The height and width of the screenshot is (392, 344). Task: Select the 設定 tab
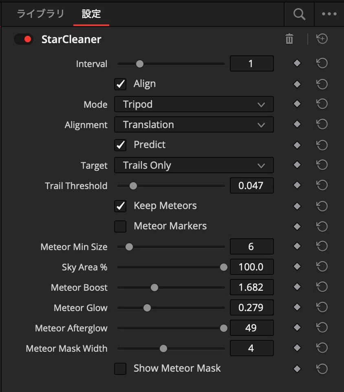[x=91, y=14]
